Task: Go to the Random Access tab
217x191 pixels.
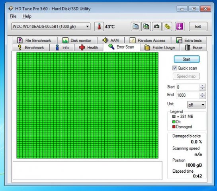Action: coord(148,41)
